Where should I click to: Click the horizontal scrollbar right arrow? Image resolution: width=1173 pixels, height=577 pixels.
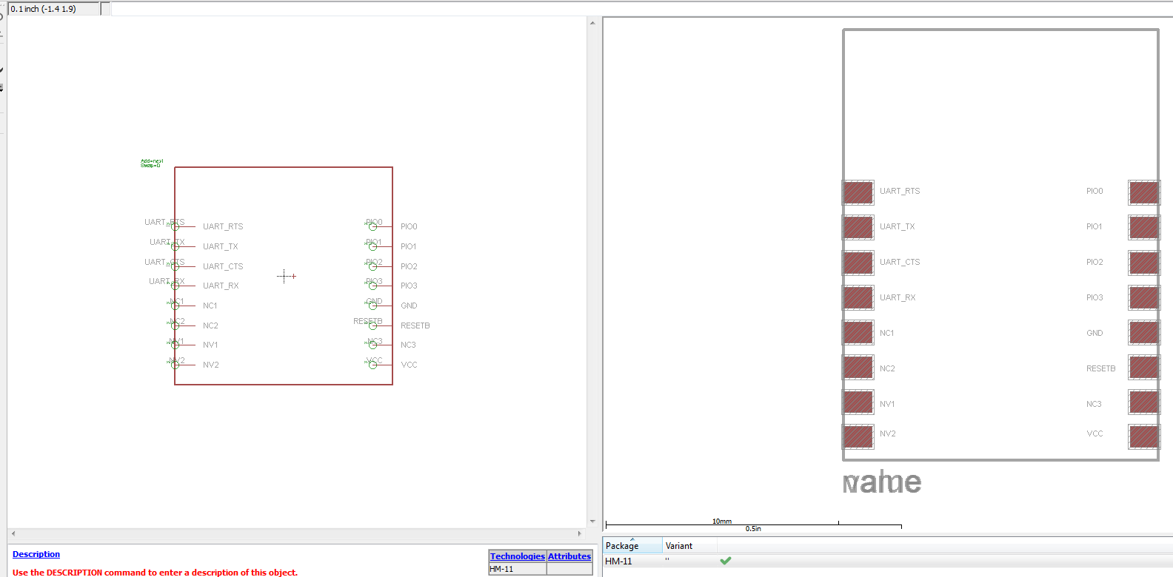(x=580, y=533)
